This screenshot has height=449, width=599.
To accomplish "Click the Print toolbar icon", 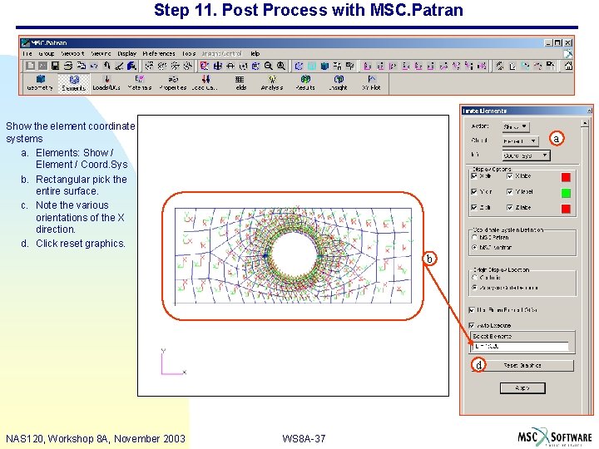I will click(68, 66).
